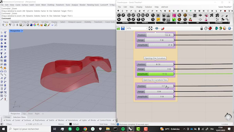234x132 pixels.
Task: Toggle the PolySurfaces selection filter checkbox
Action: 33,120
